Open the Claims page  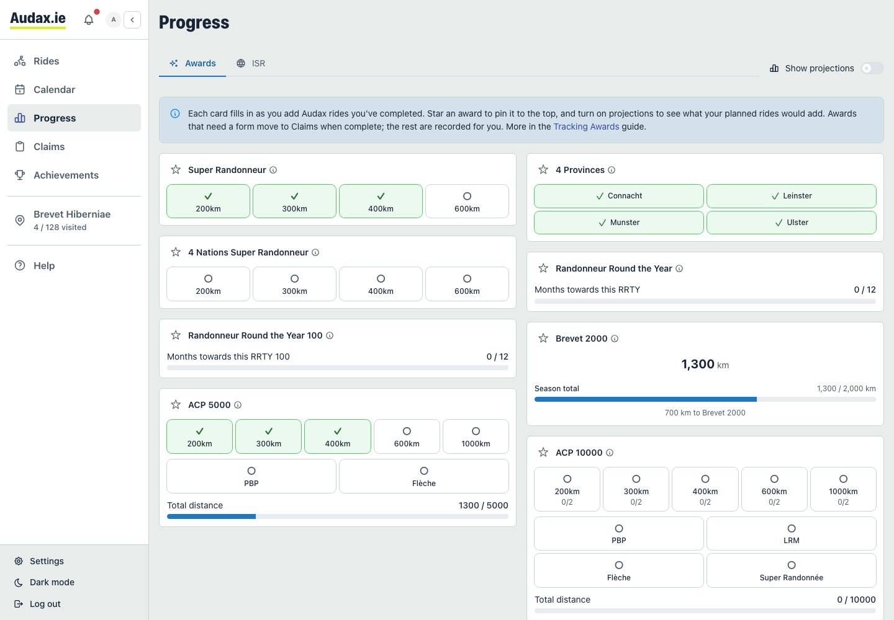tap(74, 146)
